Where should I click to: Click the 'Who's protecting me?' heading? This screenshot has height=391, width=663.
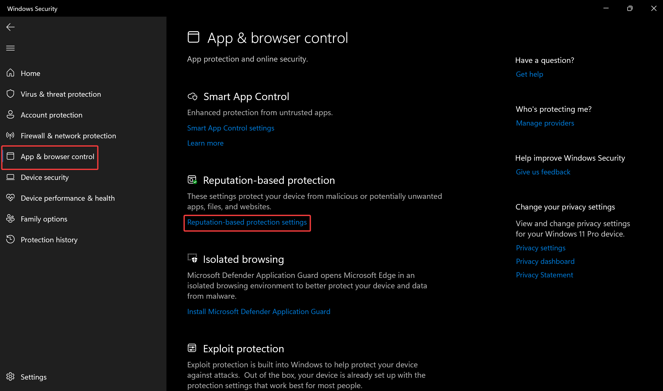point(553,109)
